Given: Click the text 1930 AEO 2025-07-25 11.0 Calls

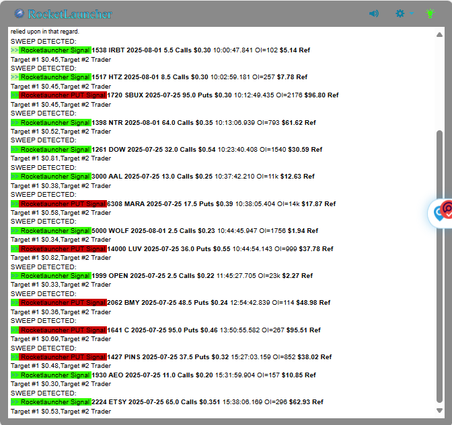Looking at the screenshot, I should (143, 375).
